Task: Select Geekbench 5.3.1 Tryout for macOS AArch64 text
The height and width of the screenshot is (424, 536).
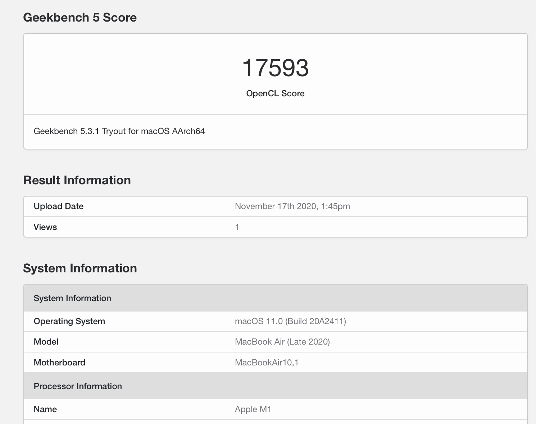Action: pyautogui.click(x=119, y=131)
